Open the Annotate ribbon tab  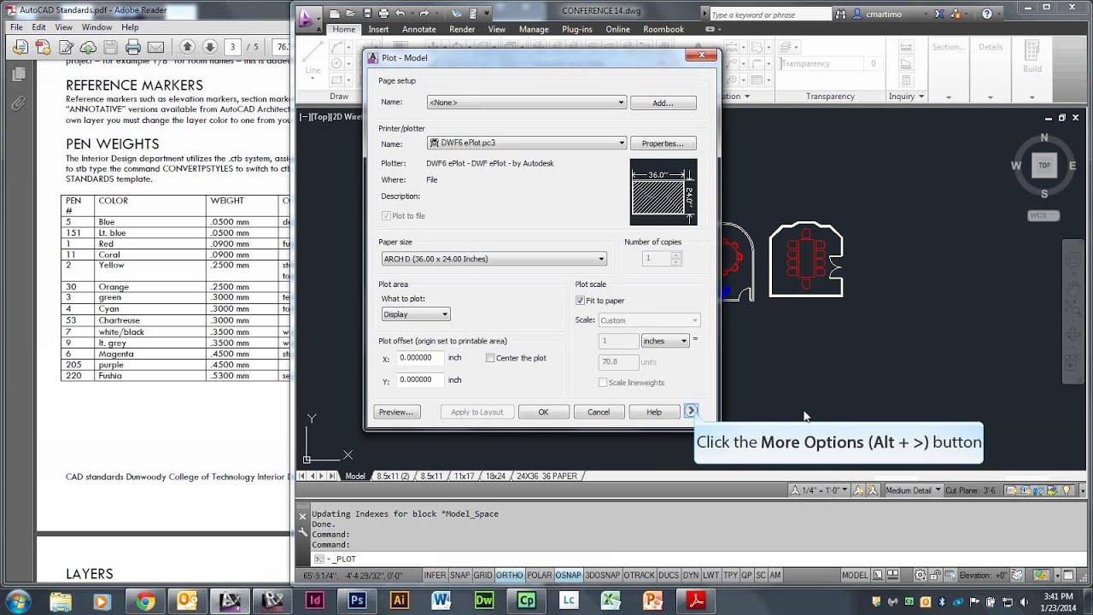(x=419, y=29)
